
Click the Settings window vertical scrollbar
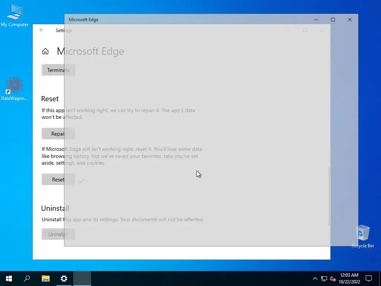coord(329,196)
